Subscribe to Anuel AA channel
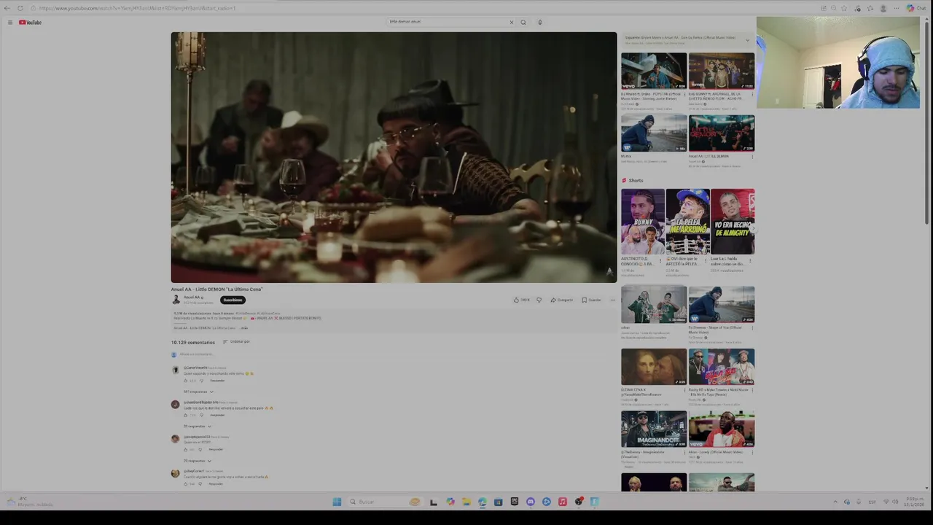This screenshot has height=525, width=933. tap(233, 300)
